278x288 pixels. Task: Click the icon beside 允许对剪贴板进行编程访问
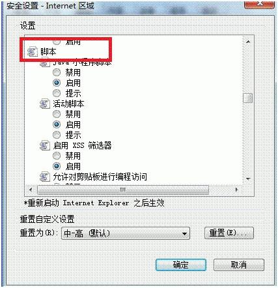[45, 177]
